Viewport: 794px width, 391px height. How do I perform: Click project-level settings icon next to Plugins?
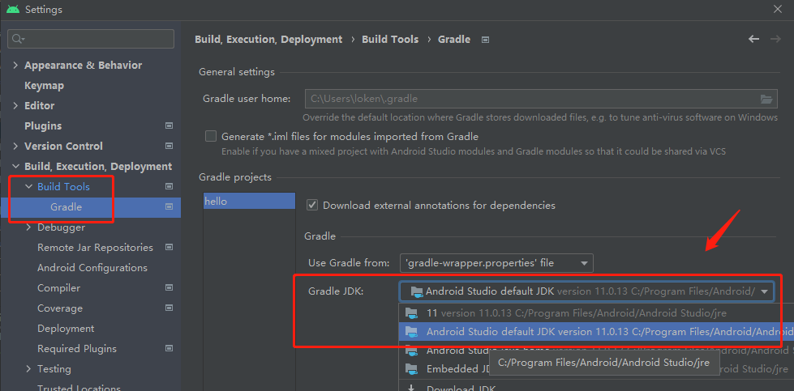click(169, 125)
